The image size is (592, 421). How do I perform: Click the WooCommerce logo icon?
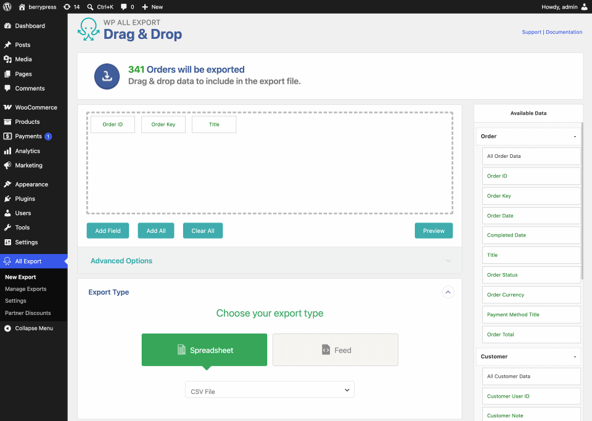pyautogui.click(x=7, y=107)
